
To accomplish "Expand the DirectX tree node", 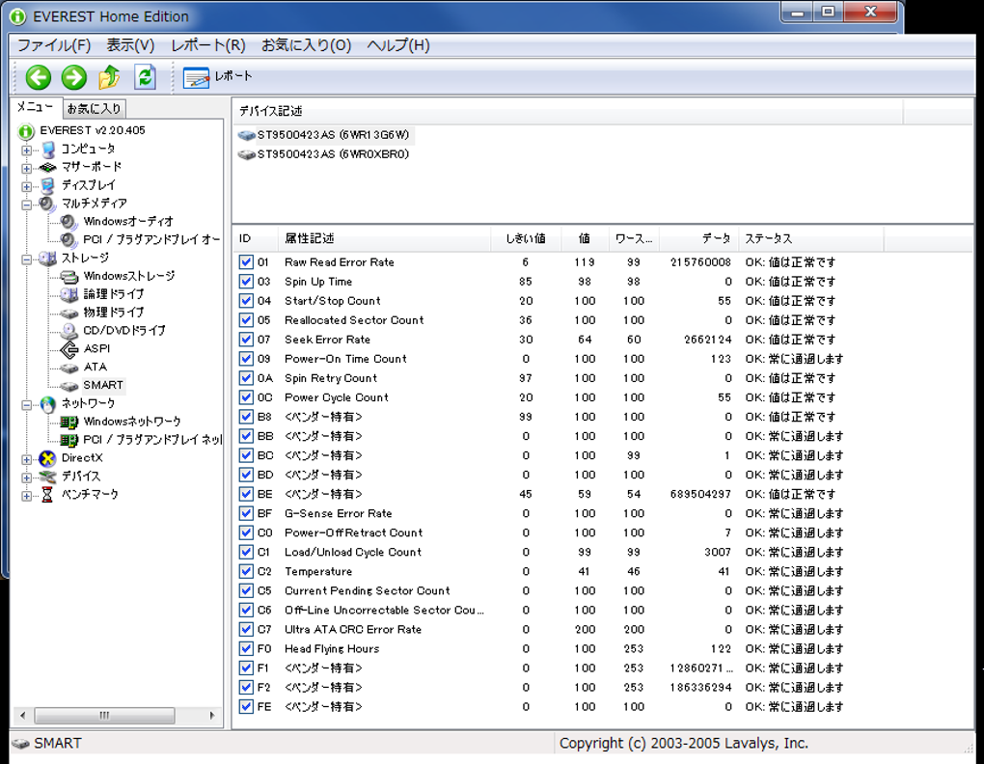I will [x=26, y=458].
